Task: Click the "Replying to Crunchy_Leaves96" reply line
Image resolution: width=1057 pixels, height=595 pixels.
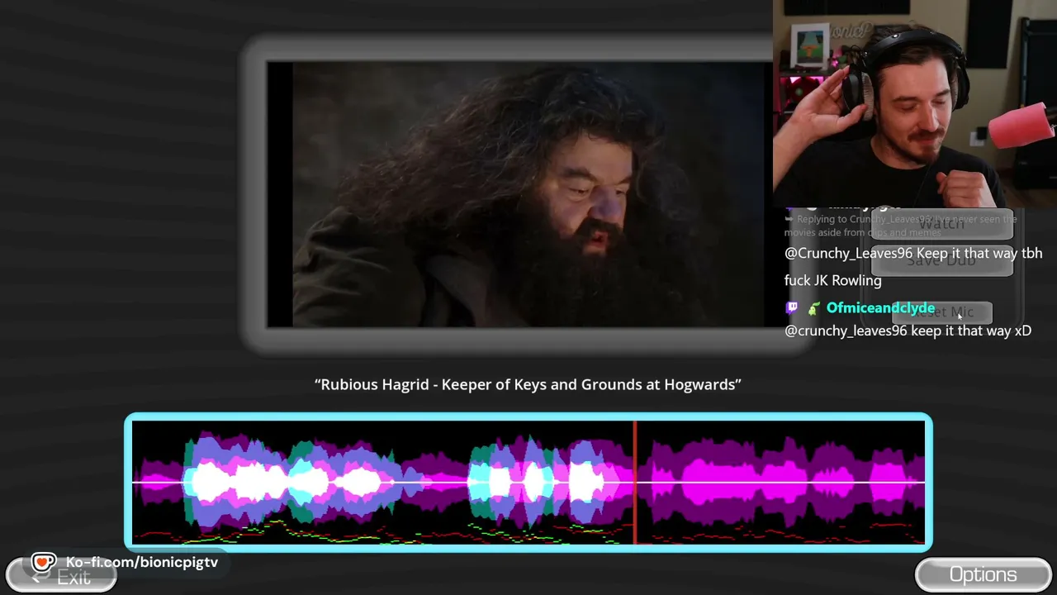Action: coord(900,226)
